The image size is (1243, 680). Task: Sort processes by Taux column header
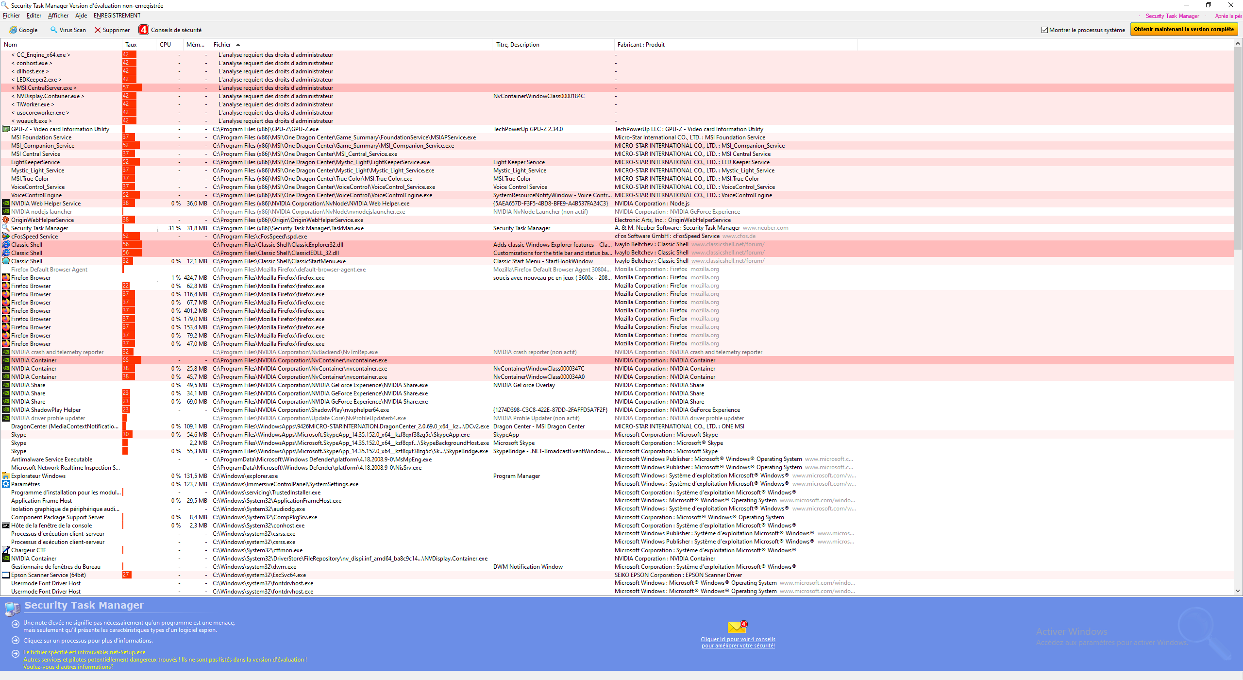coord(131,45)
